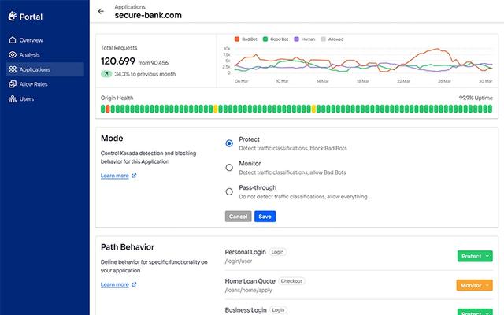Click the first yellow Origin Health bar
The height and width of the screenshot is (315, 504).
click(216, 109)
